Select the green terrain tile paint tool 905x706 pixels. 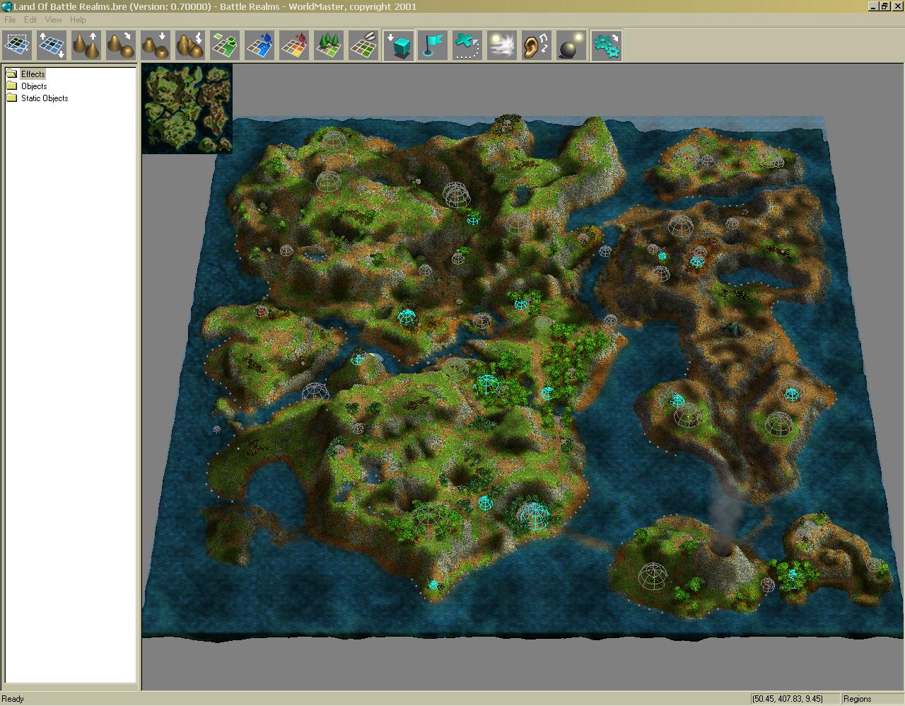[226, 45]
